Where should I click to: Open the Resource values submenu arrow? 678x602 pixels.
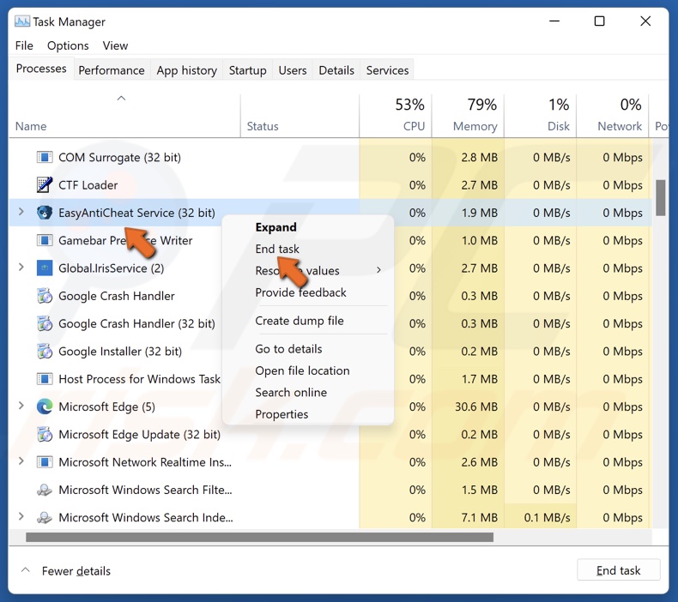point(378,270)
